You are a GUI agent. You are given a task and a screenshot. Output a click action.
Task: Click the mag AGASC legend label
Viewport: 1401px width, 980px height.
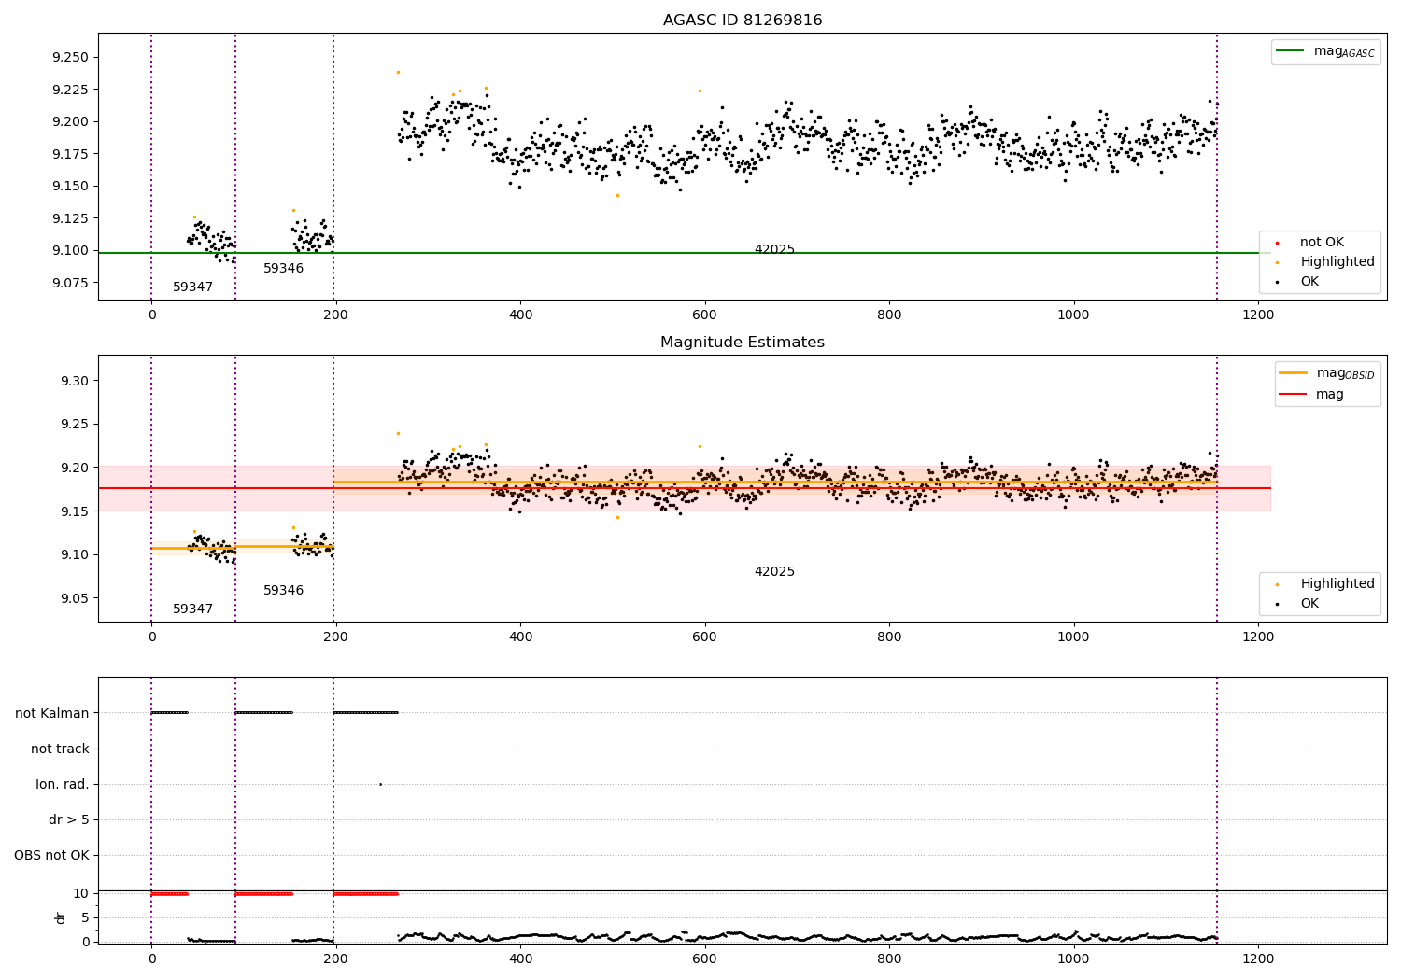pos(1344,51)
